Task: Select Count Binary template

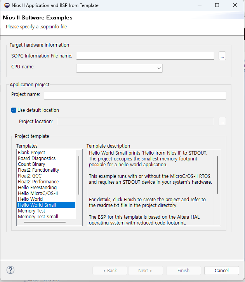Action: coord(46,164)
